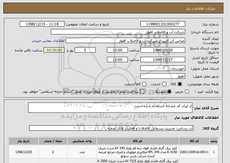Click the تعداد / مقدار column header
Image resolution: width=230 pixels, height=163 pixels.
pos(53,141)
